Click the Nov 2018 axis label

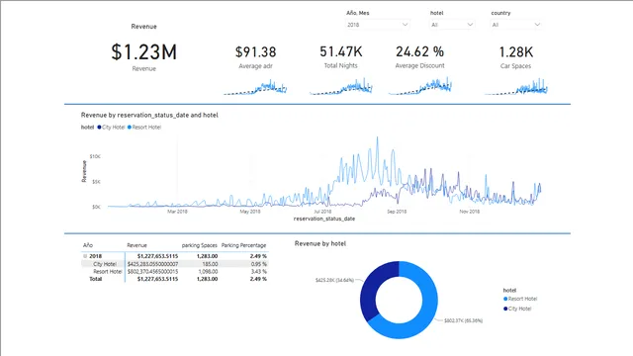click(x=470, y=212)
